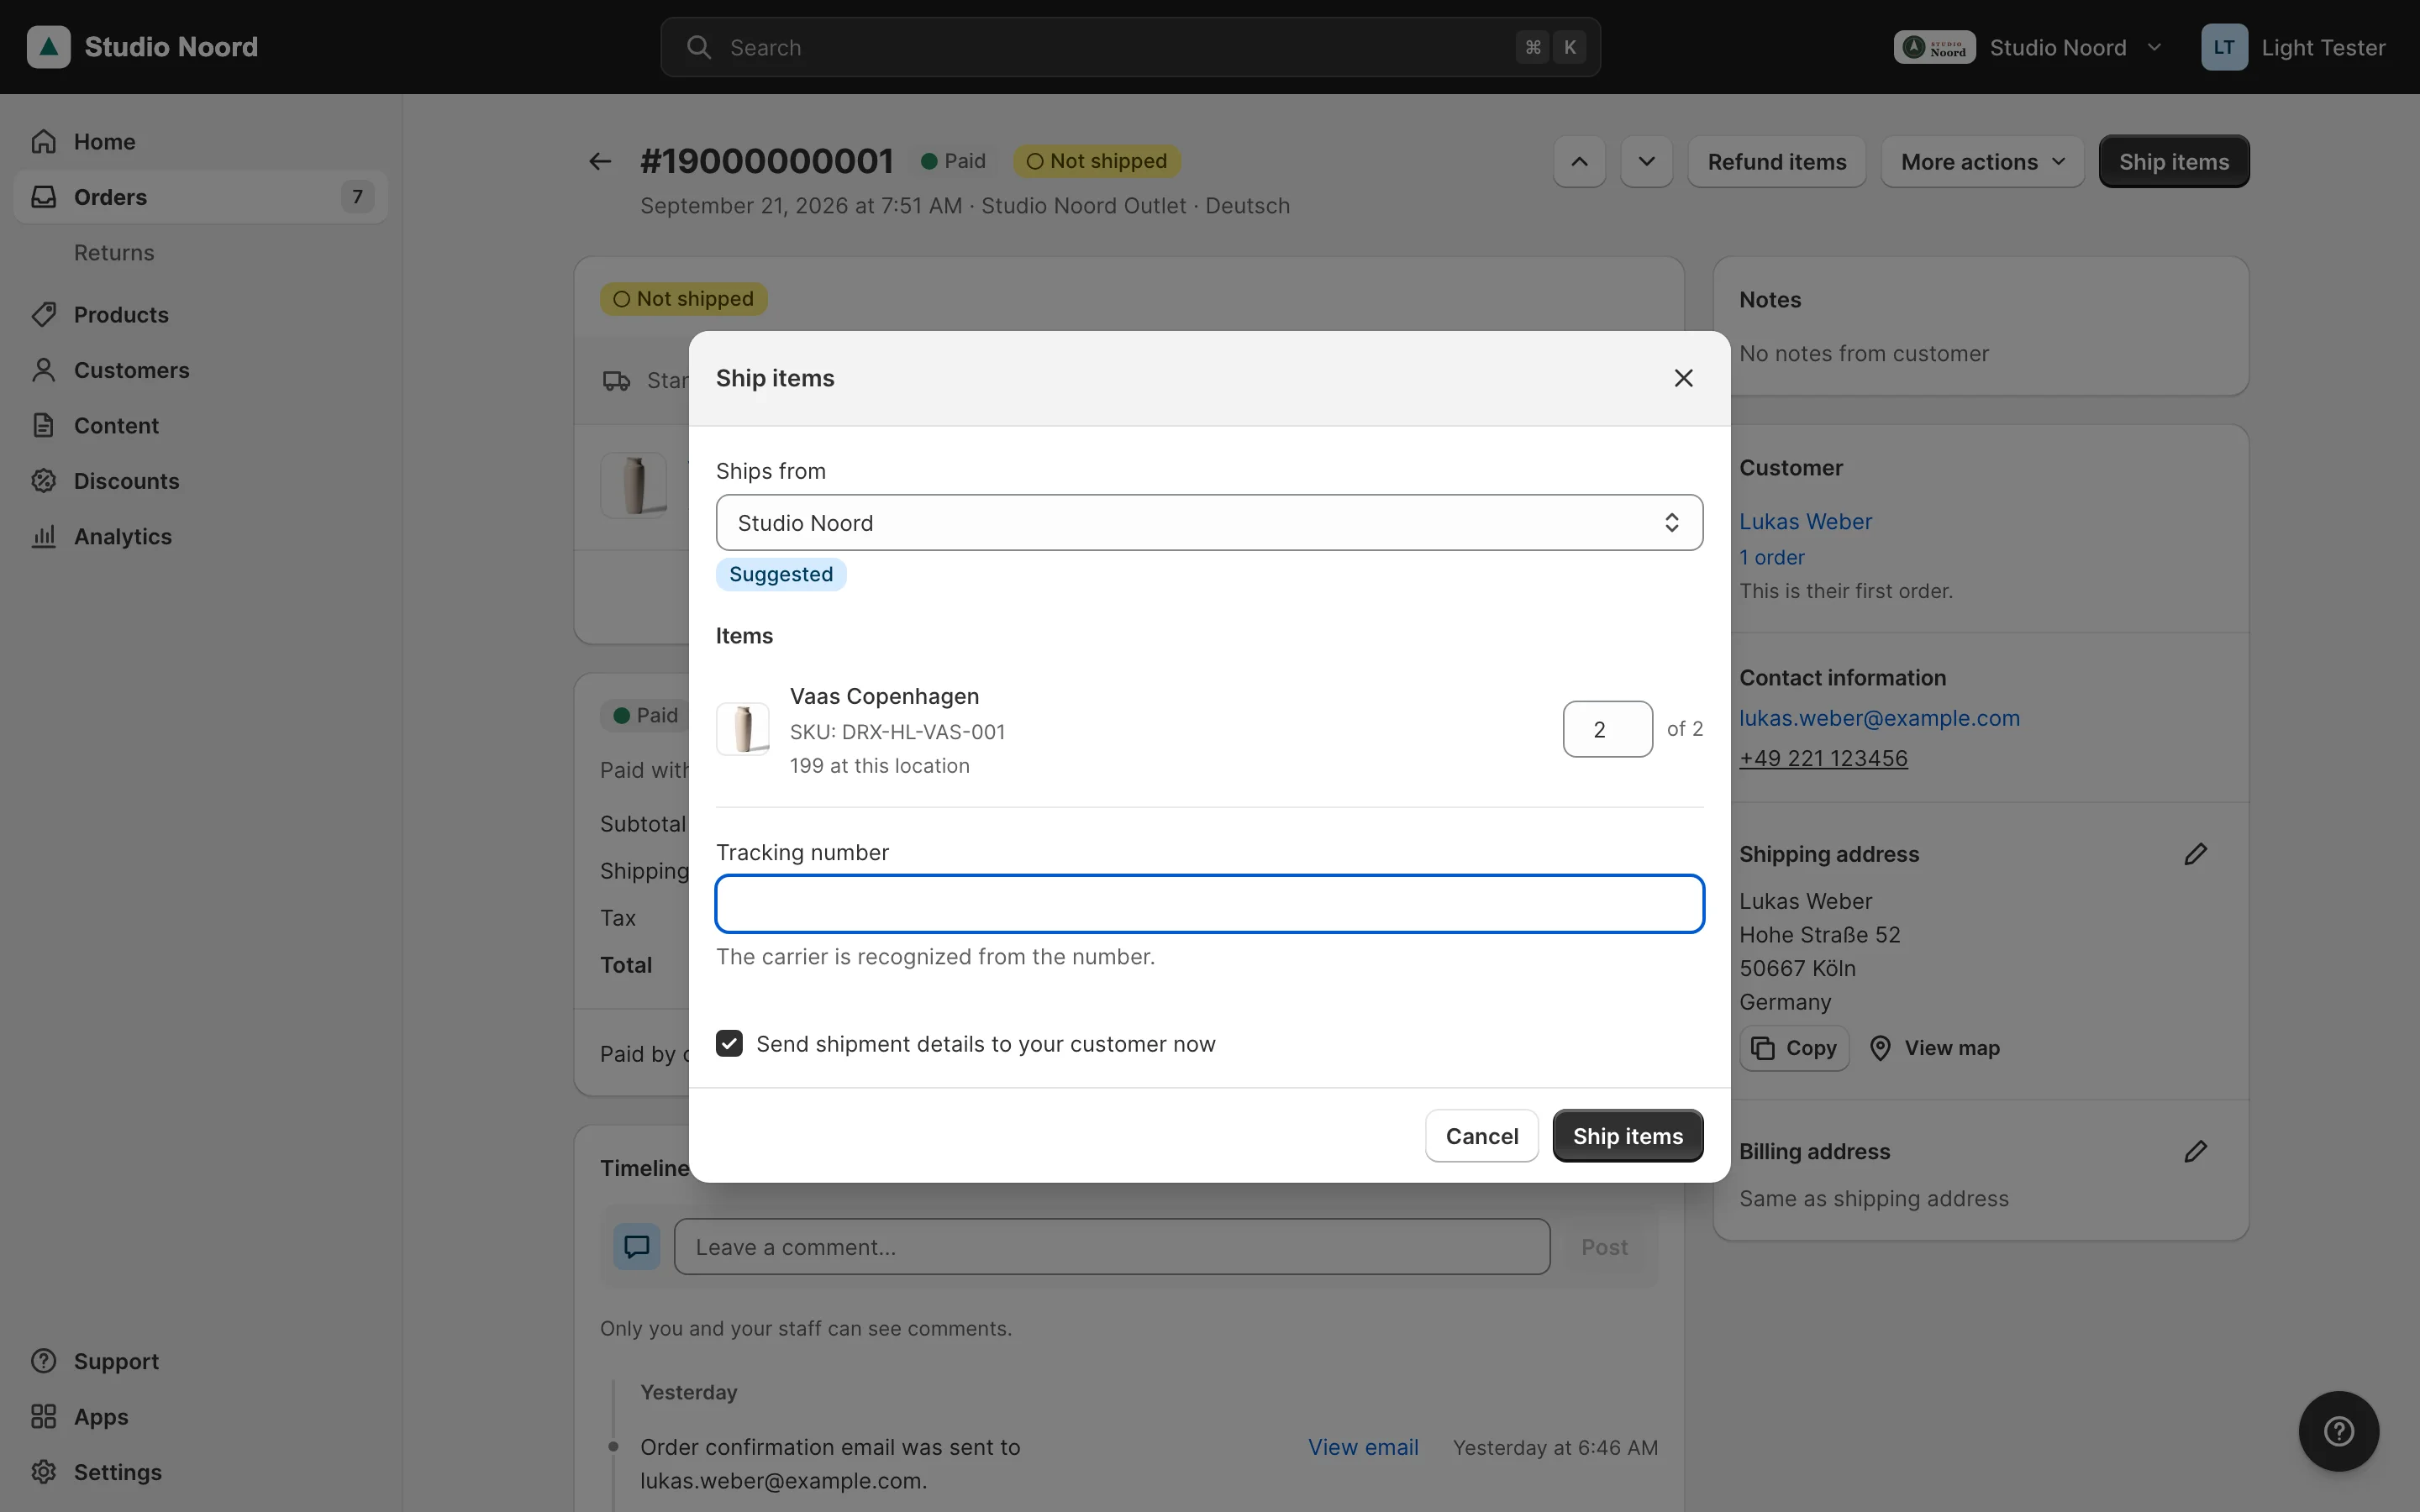Close the Ship items dialog
The height and width of the screenshot is (1512, 2420).
click(1683, 378)
